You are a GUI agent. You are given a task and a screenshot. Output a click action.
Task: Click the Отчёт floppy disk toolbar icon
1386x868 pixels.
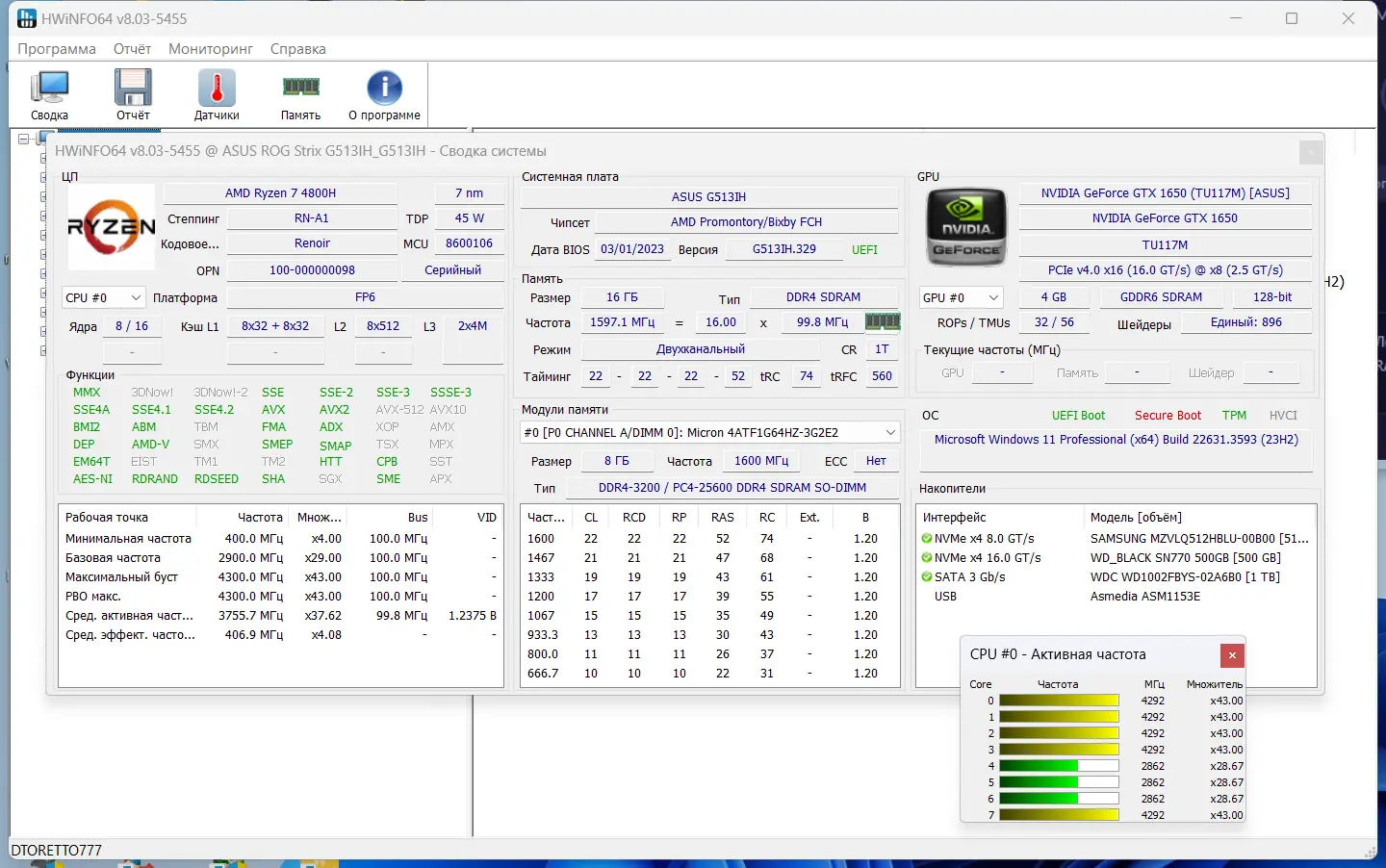pyautogui.click(x=133, y=94)
